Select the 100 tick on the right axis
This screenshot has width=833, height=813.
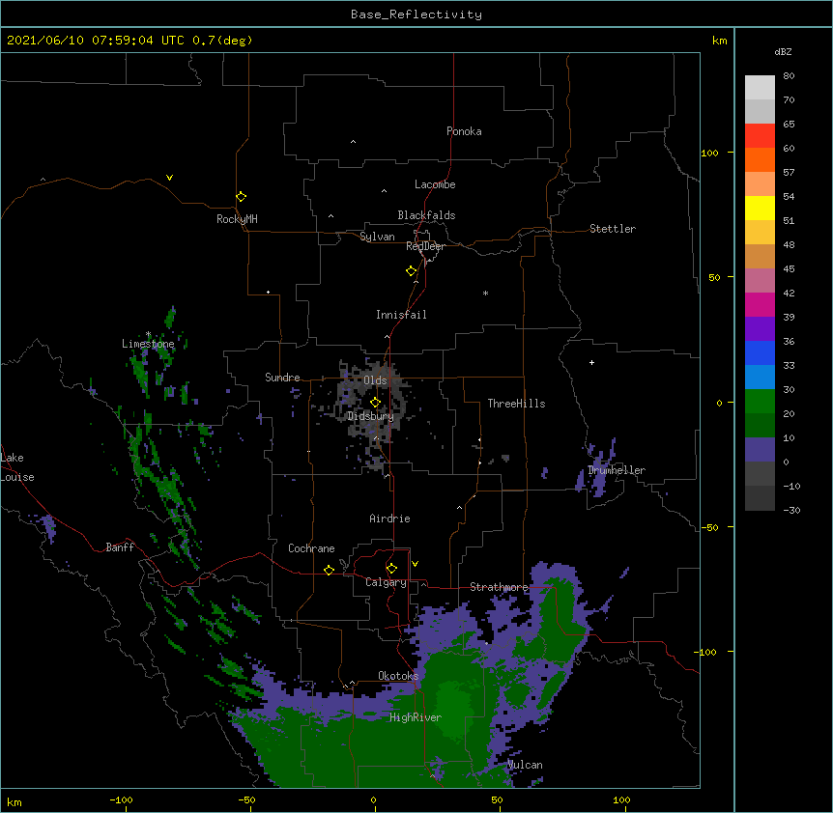709,153
